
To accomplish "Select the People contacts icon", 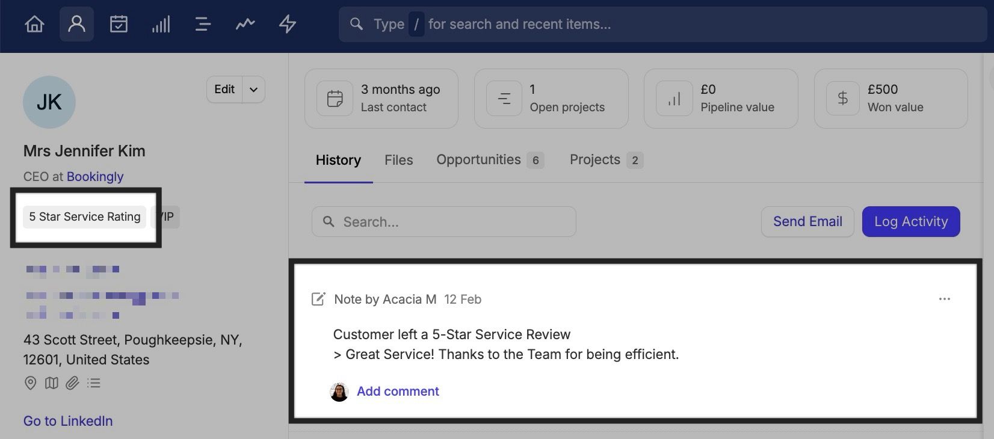I will (x=76, y=24).
